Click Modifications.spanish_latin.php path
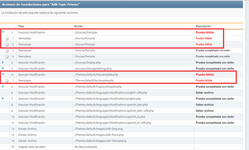Image resolution: width=249 pixels, height=150 pixels. pos(111,105)
